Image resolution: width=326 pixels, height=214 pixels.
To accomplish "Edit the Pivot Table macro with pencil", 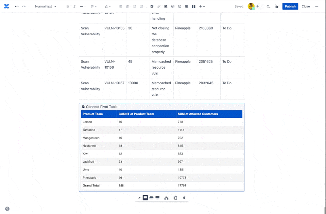I will point(139,198).
